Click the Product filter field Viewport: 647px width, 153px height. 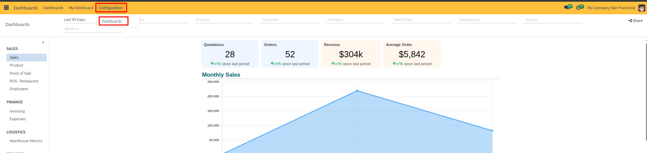(x=224, y=20)
